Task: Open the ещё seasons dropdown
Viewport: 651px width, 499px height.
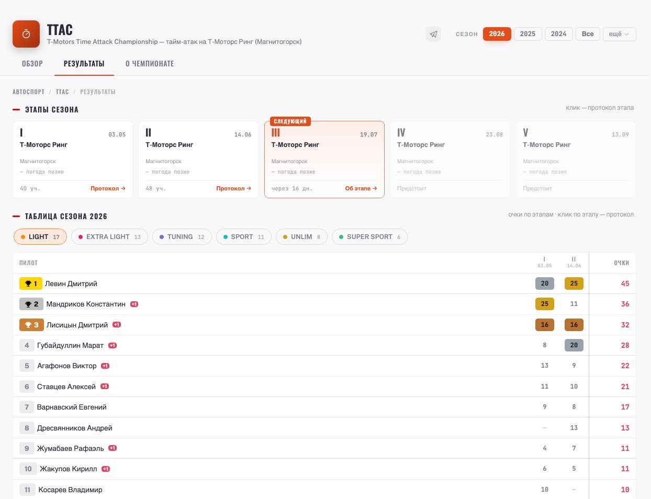Action: 620,34
